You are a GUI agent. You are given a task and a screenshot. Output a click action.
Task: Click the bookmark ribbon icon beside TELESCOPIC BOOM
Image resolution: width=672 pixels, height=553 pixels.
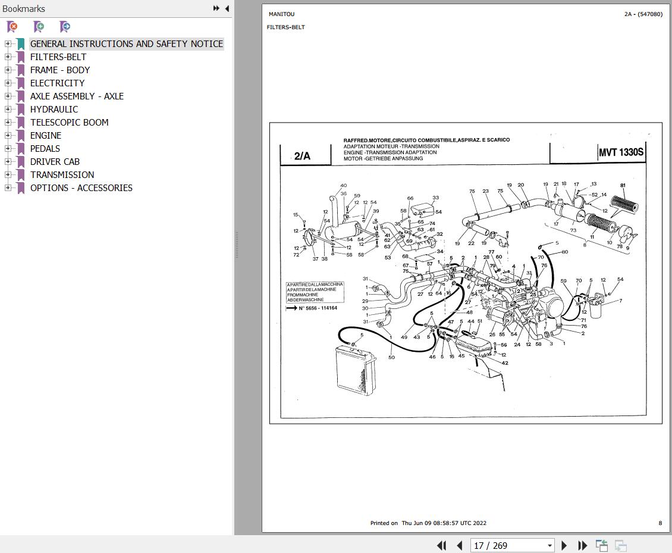click(x=21, y=122)
